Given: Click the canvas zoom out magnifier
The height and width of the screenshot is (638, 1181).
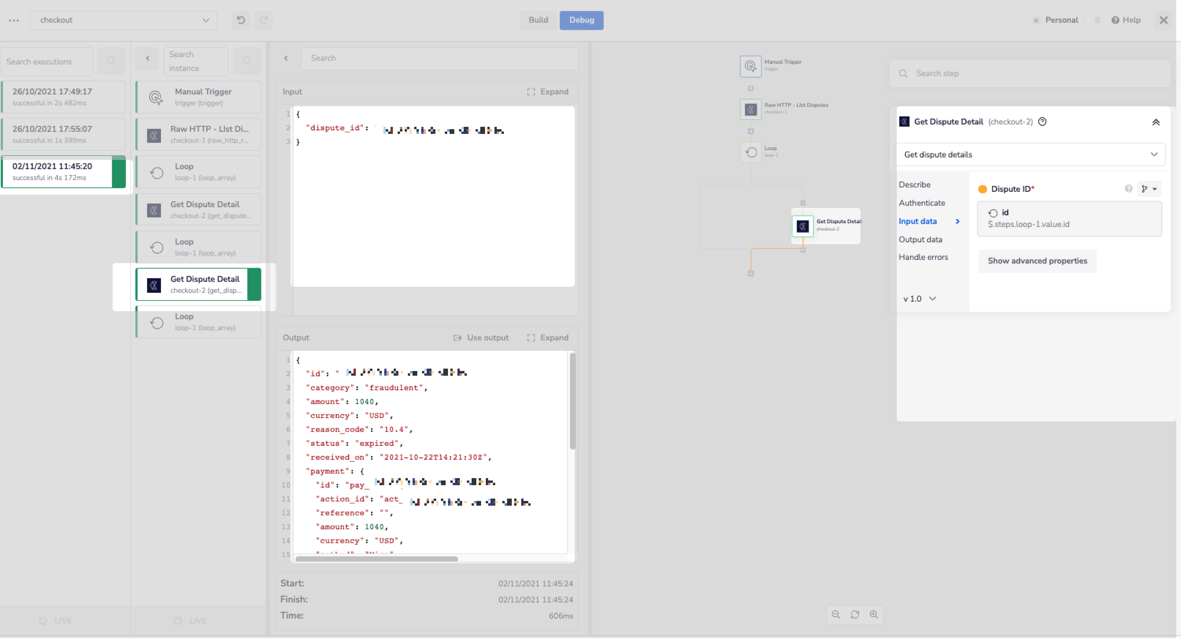Looking at the screenshot, I should [x=836, y=614].
